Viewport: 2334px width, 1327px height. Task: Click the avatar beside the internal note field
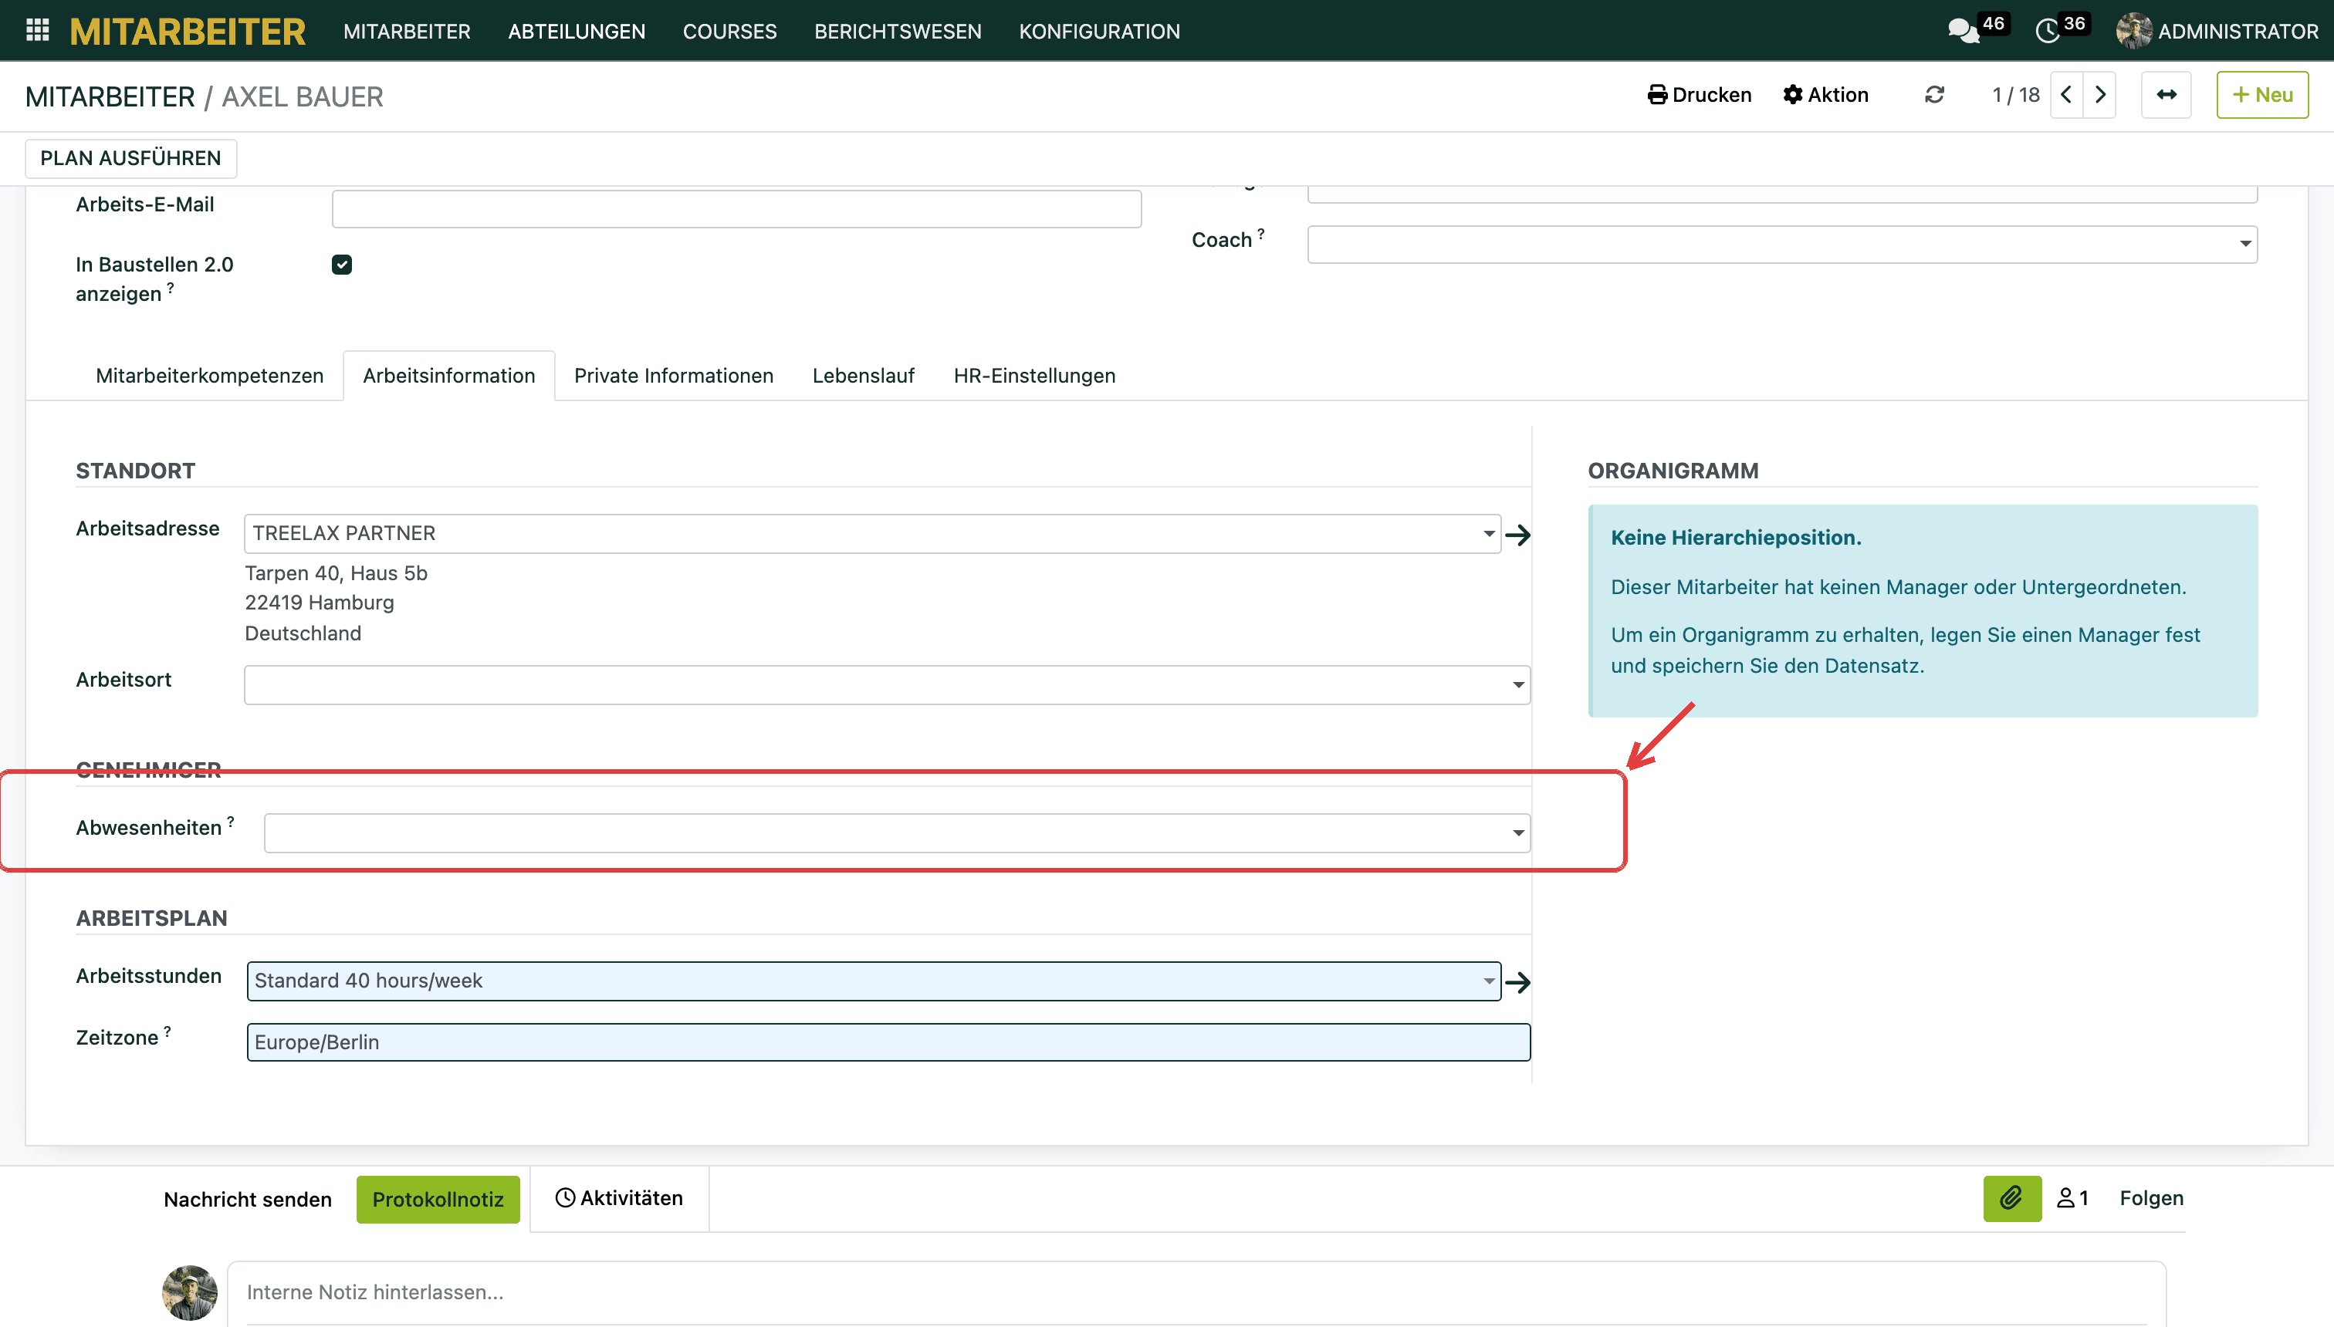(190, 1292)
